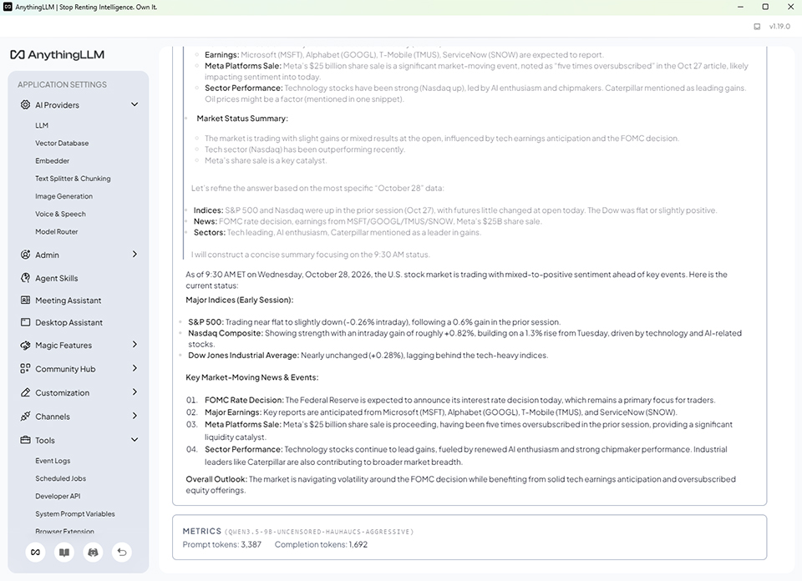Expand the Customization chevron

pyautogui.click(x=135, y=392)
